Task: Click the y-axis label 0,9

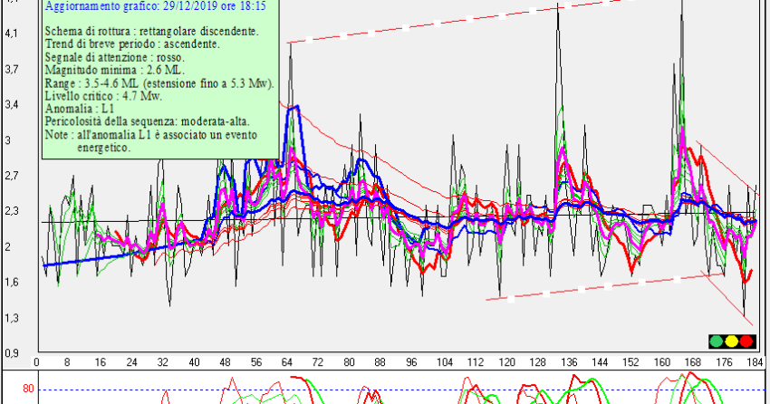Action: (x=11, y=353)
